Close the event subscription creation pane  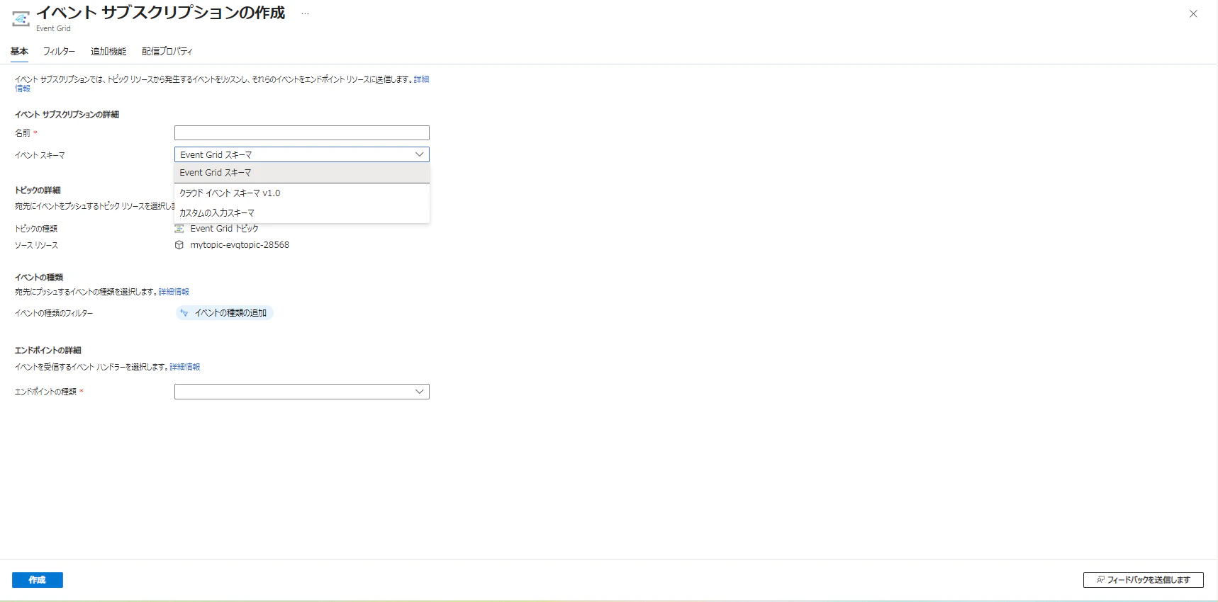pos(1193,13)
